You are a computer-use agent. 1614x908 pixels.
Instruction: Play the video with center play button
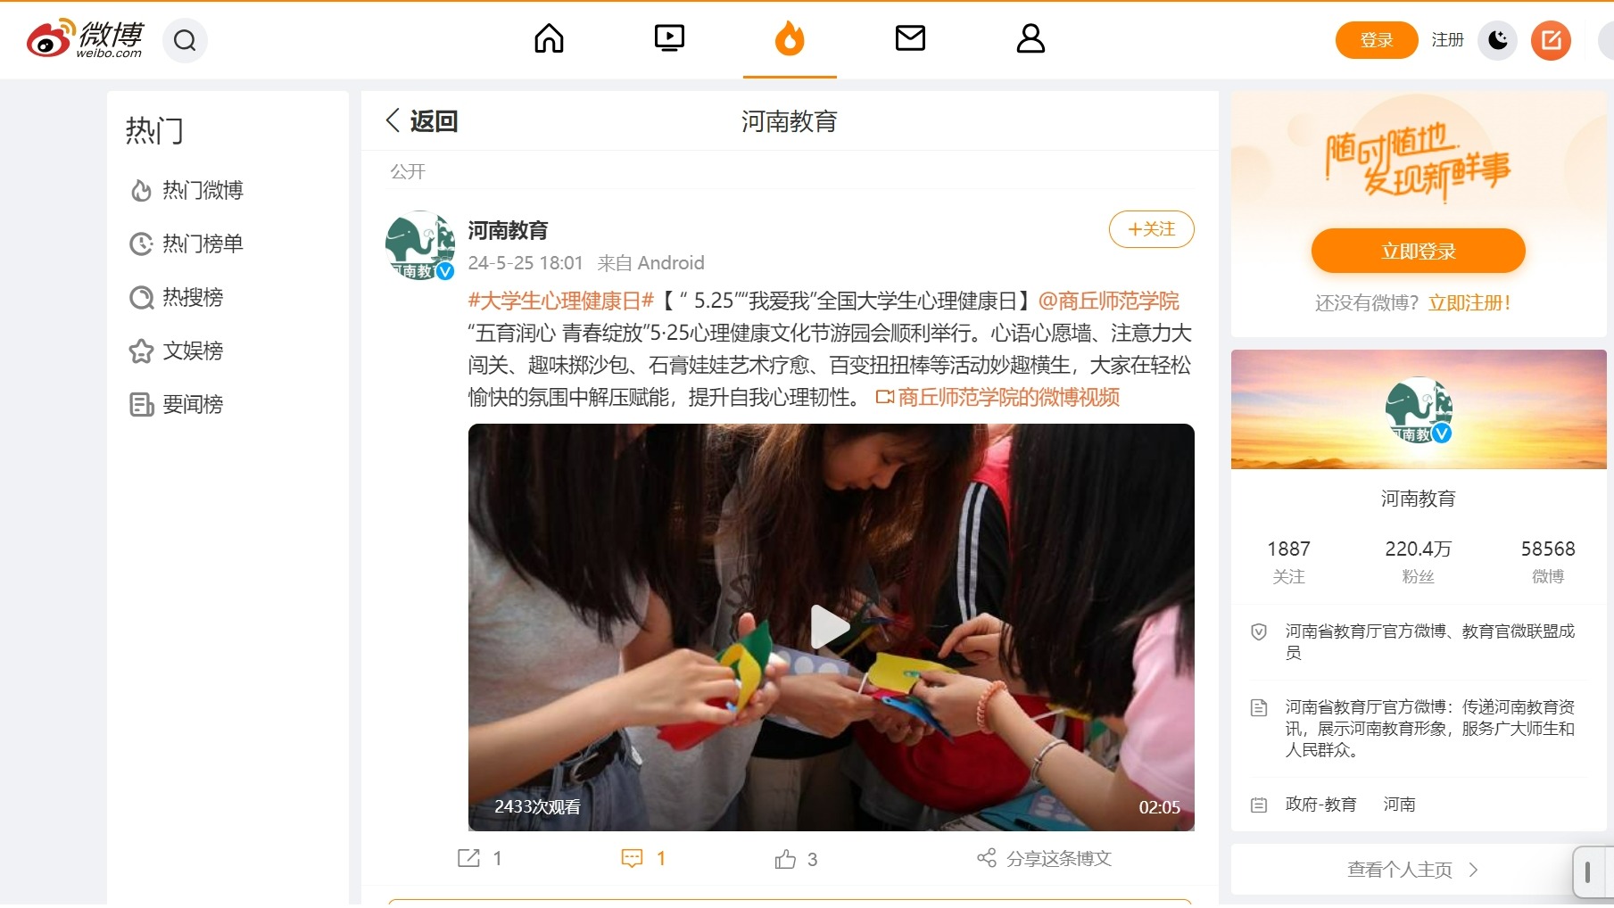[x=830, y=627]
